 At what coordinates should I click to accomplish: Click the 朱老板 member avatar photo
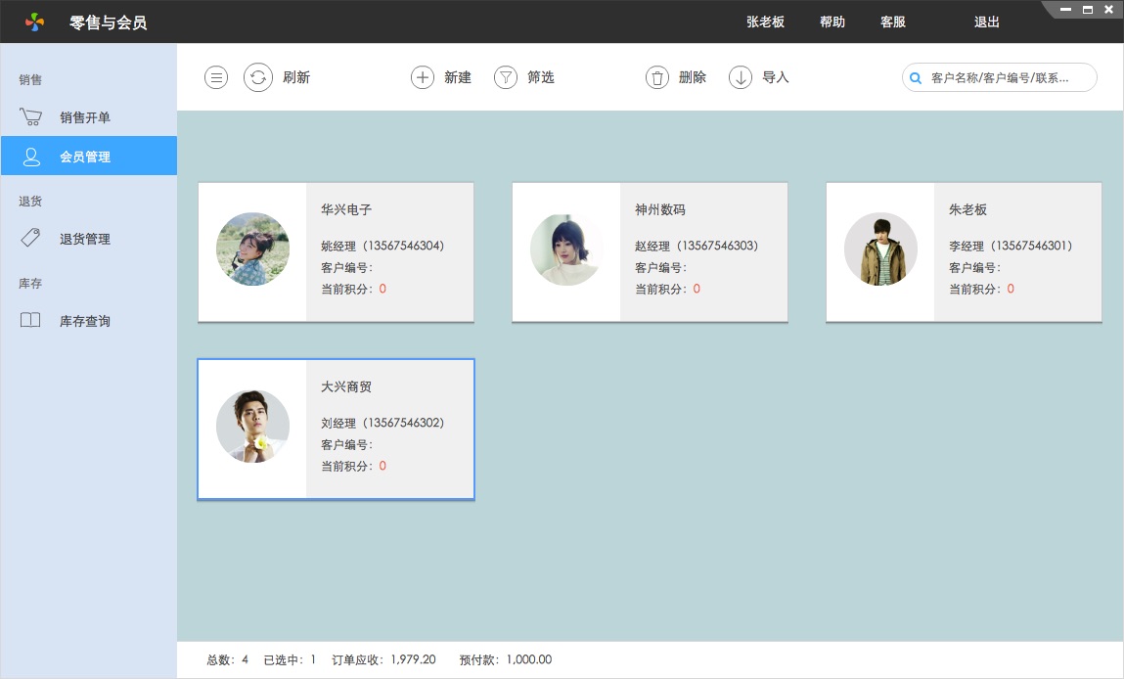click(880, 249)
